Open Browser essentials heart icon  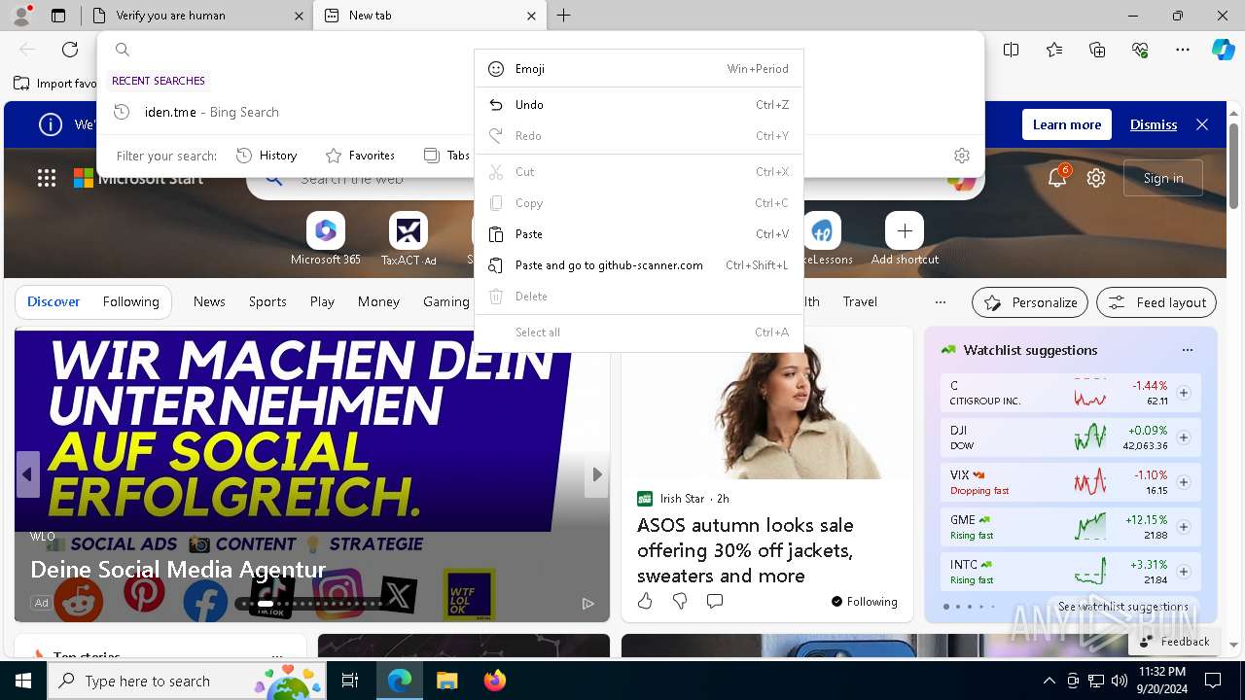[x=1140, y=50]
